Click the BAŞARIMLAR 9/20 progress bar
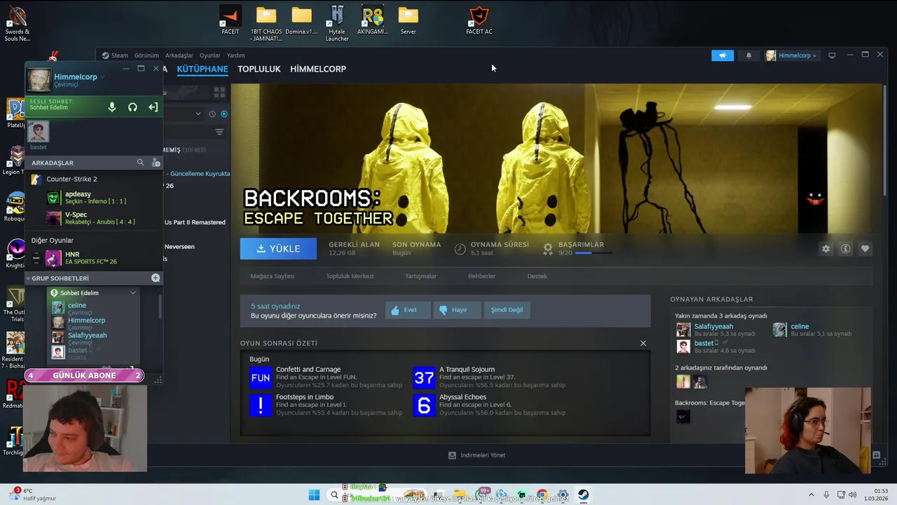The height and width of the screenshot is (505, 897). 593,252
